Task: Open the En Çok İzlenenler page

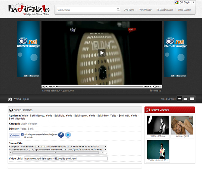Action: 165,10
